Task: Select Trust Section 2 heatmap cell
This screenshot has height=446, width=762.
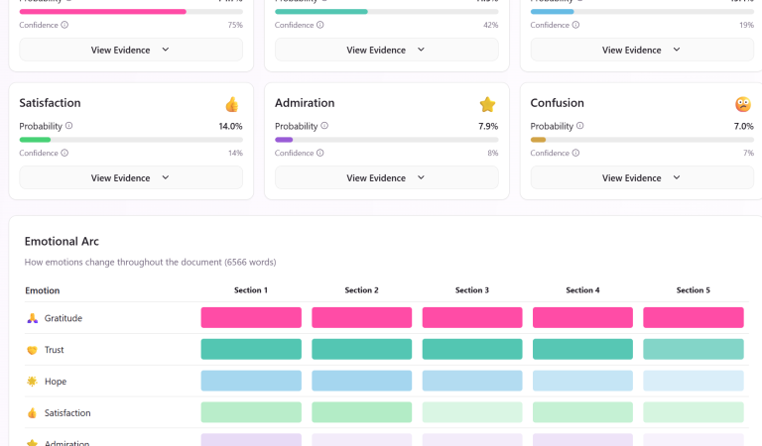Action: click(x=361, y=349)
